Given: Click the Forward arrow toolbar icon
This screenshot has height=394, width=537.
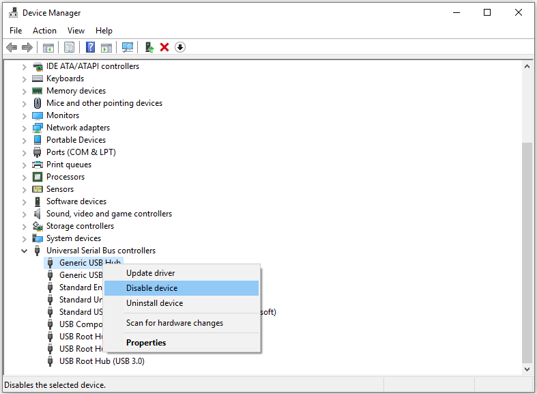Looking at the screenshot, I should 27,47.
